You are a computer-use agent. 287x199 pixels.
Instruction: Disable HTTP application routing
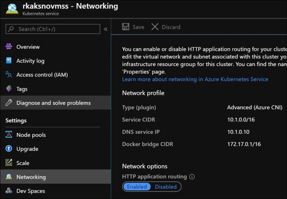coord(165,186)
